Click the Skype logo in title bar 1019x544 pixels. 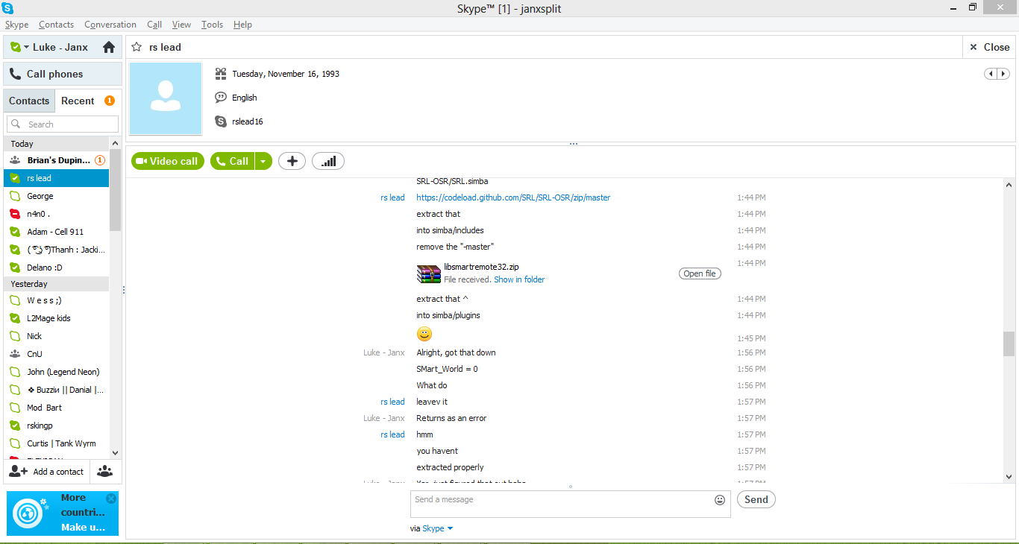(x=8, y=8)
